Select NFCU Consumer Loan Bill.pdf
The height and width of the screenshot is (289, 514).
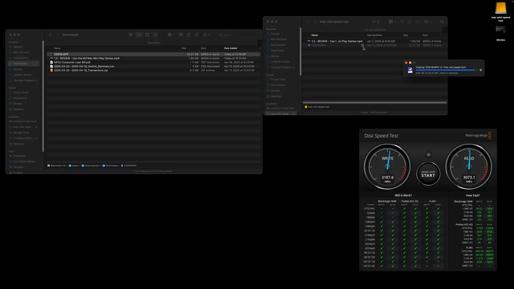click(154, 62)
